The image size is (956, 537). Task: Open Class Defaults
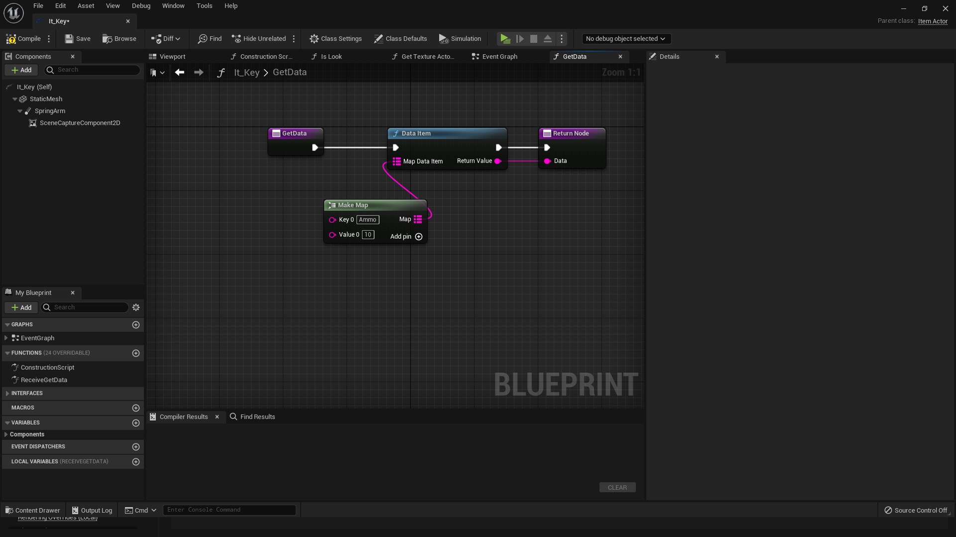click(x=400, y=39)
